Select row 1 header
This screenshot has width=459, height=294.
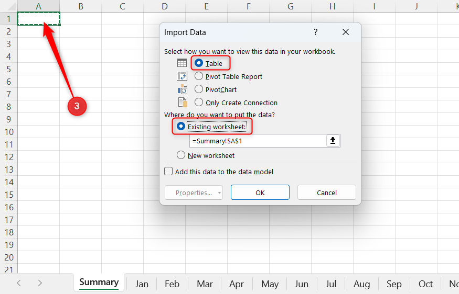click(x=9, y=19)
